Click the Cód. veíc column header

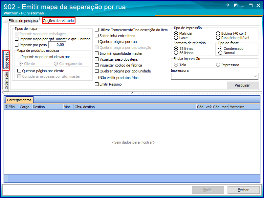[204, 107]
